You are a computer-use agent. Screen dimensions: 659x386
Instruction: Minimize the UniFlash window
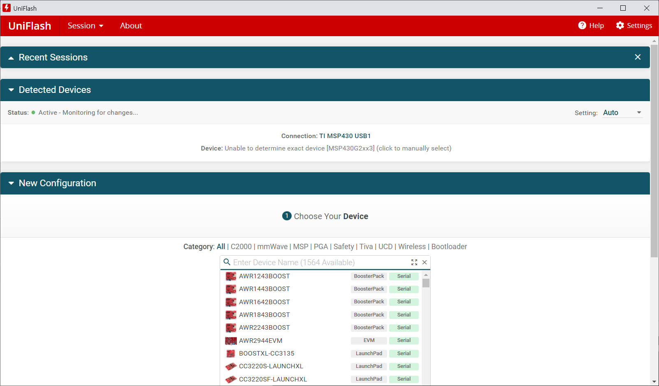point(600,8)
